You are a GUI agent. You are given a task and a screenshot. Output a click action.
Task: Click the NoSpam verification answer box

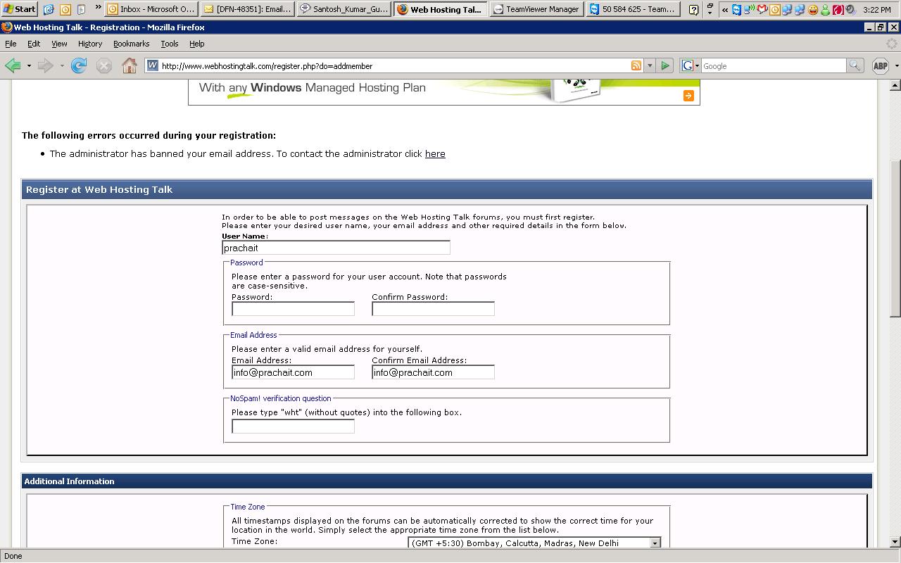[x=293, y=426]
